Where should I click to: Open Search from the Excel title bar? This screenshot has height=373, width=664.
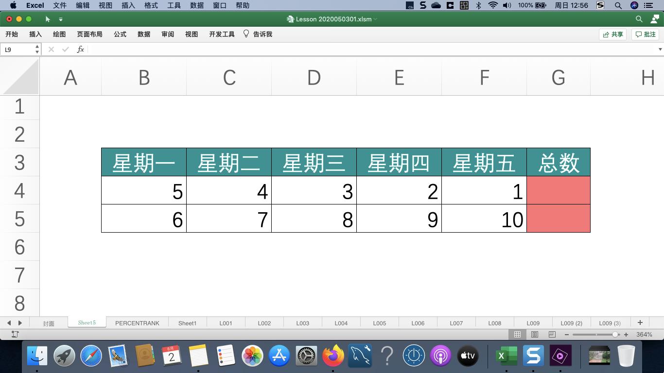[x=638, y=19]
